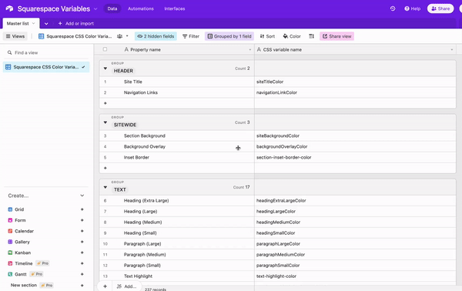The height and width of the screenshot is (291, 462).
Task: Switch to the Automations tab
Action: (141, 8)
